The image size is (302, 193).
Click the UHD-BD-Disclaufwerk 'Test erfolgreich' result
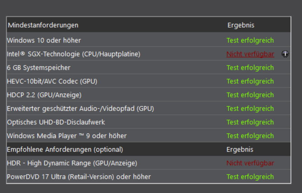tap(250, 122)
